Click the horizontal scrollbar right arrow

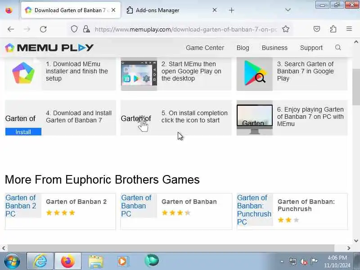349,248
